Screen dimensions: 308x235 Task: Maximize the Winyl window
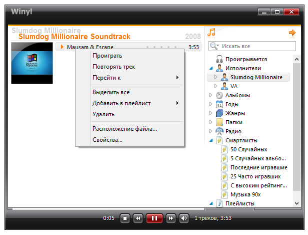[x=277, y=12]
